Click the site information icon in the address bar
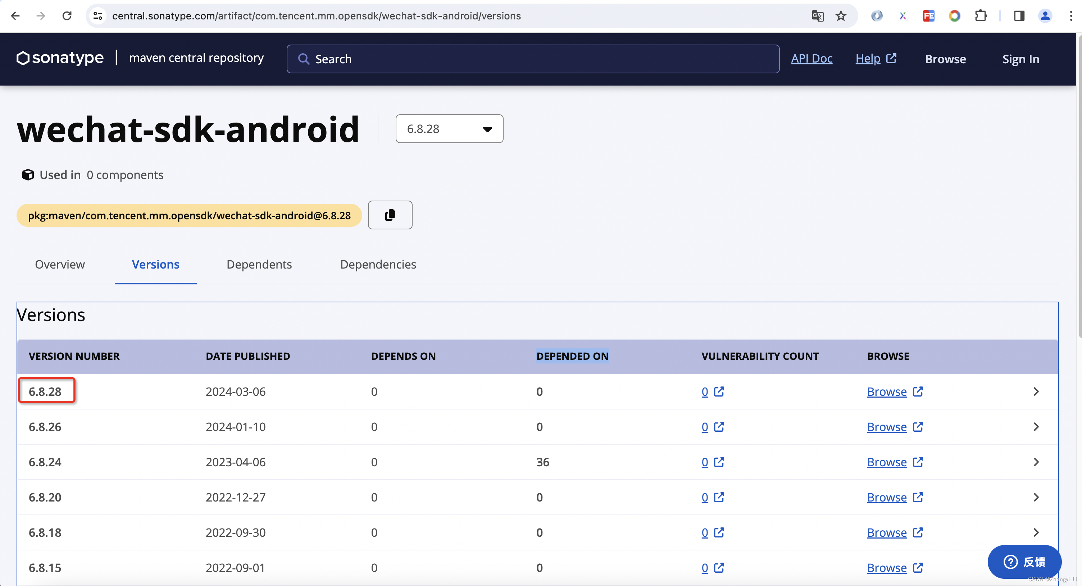The width and height of the screenshot is (1082, 586). point(98,16)
